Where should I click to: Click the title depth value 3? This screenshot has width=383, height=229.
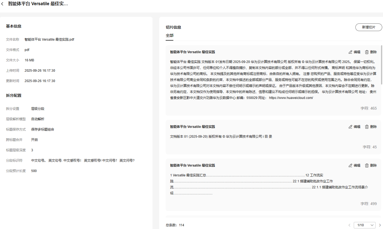[x=32, y=150]
